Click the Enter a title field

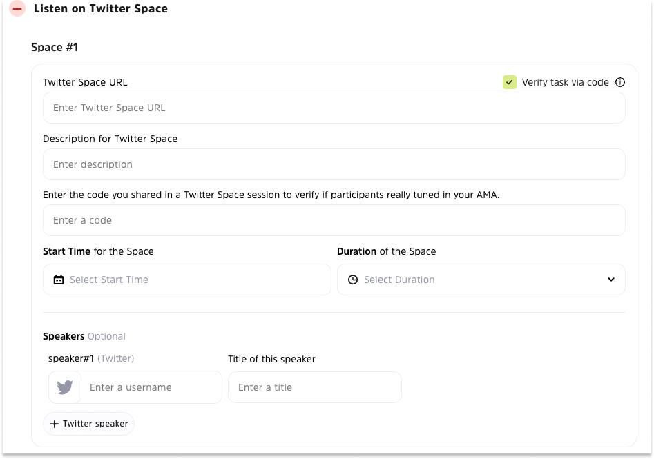click(x=314, y=387)
